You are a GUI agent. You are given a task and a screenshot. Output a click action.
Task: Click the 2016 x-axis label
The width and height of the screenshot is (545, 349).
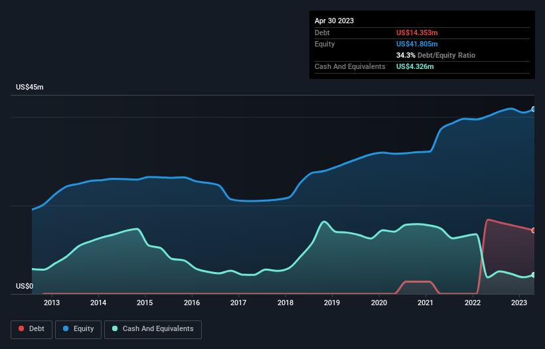[x=192, y=303]
